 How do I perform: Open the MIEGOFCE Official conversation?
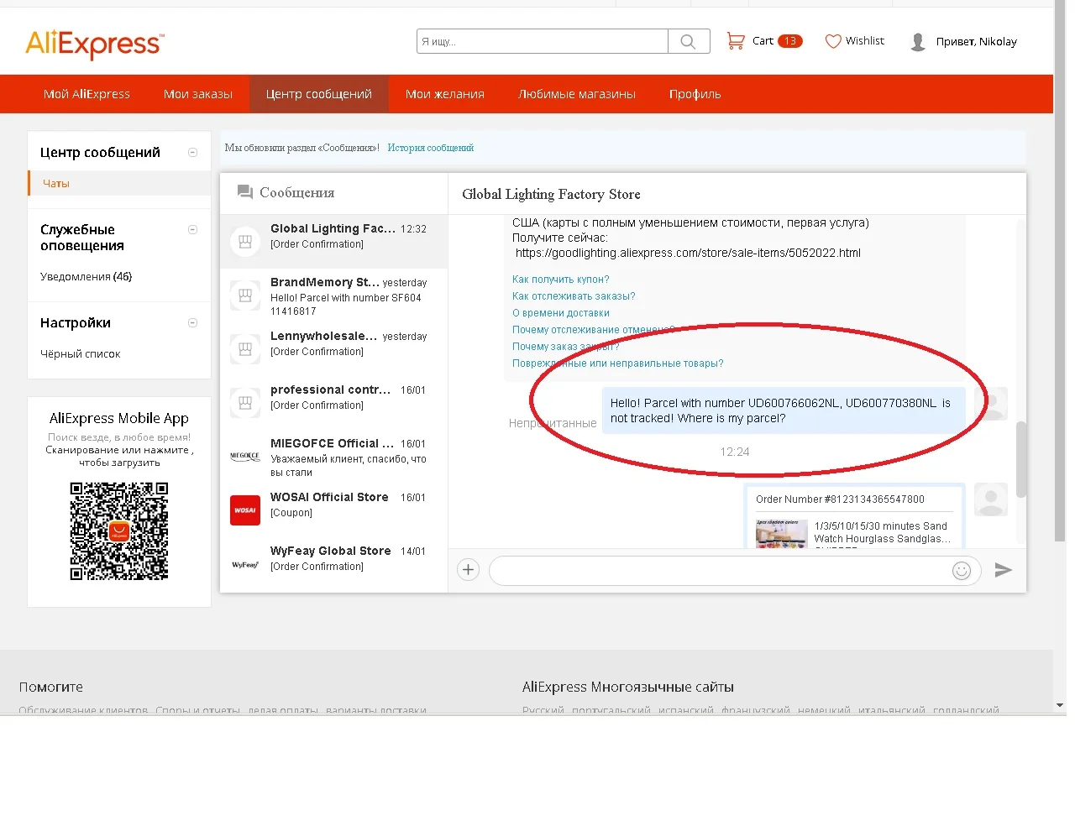coord(334,457)
